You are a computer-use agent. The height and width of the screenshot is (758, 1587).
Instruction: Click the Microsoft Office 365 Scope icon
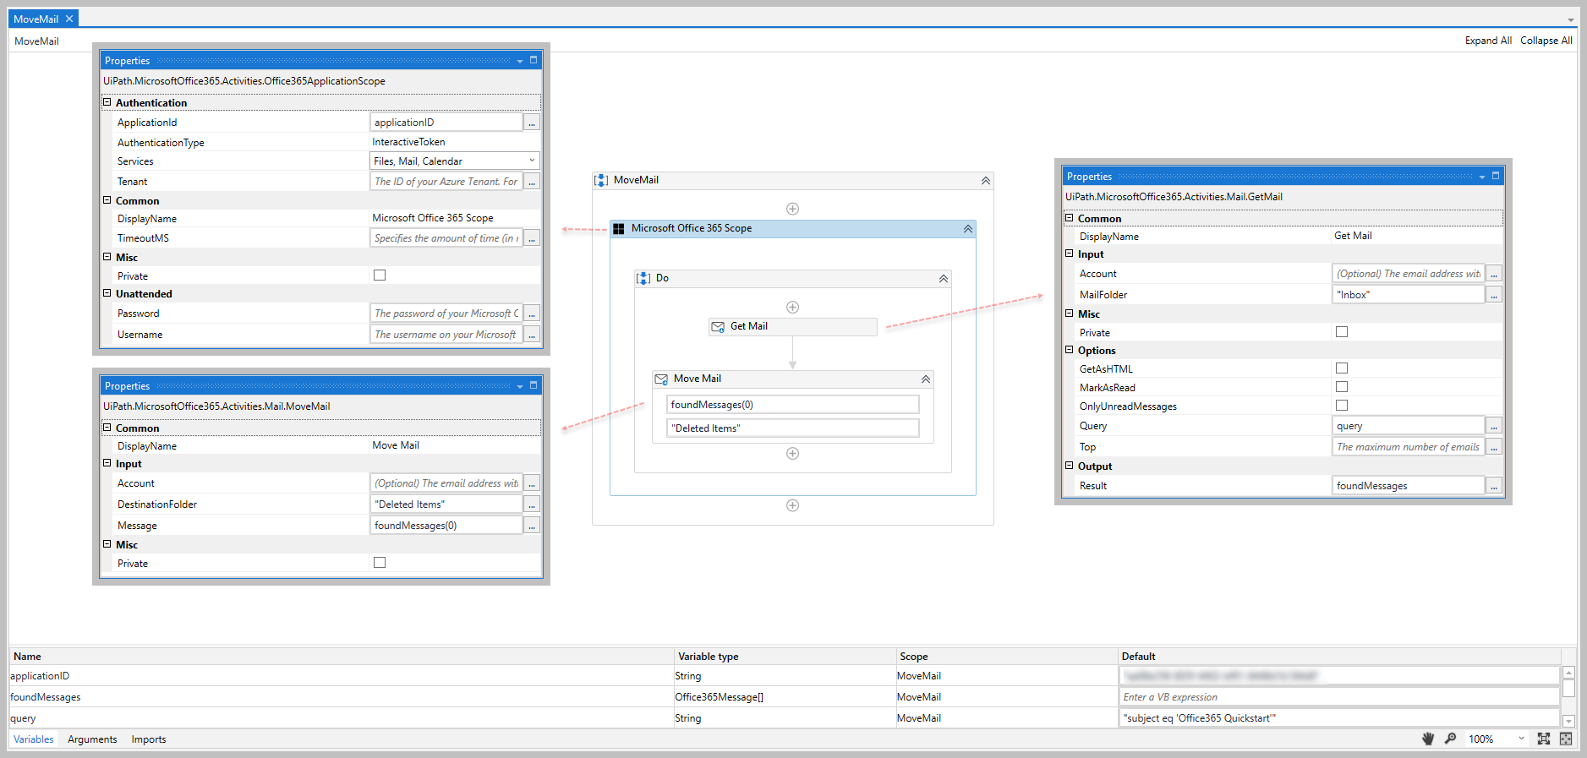tap(619, 228)
